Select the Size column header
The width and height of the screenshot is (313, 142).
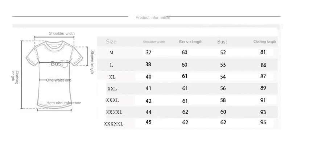[111, 42]
